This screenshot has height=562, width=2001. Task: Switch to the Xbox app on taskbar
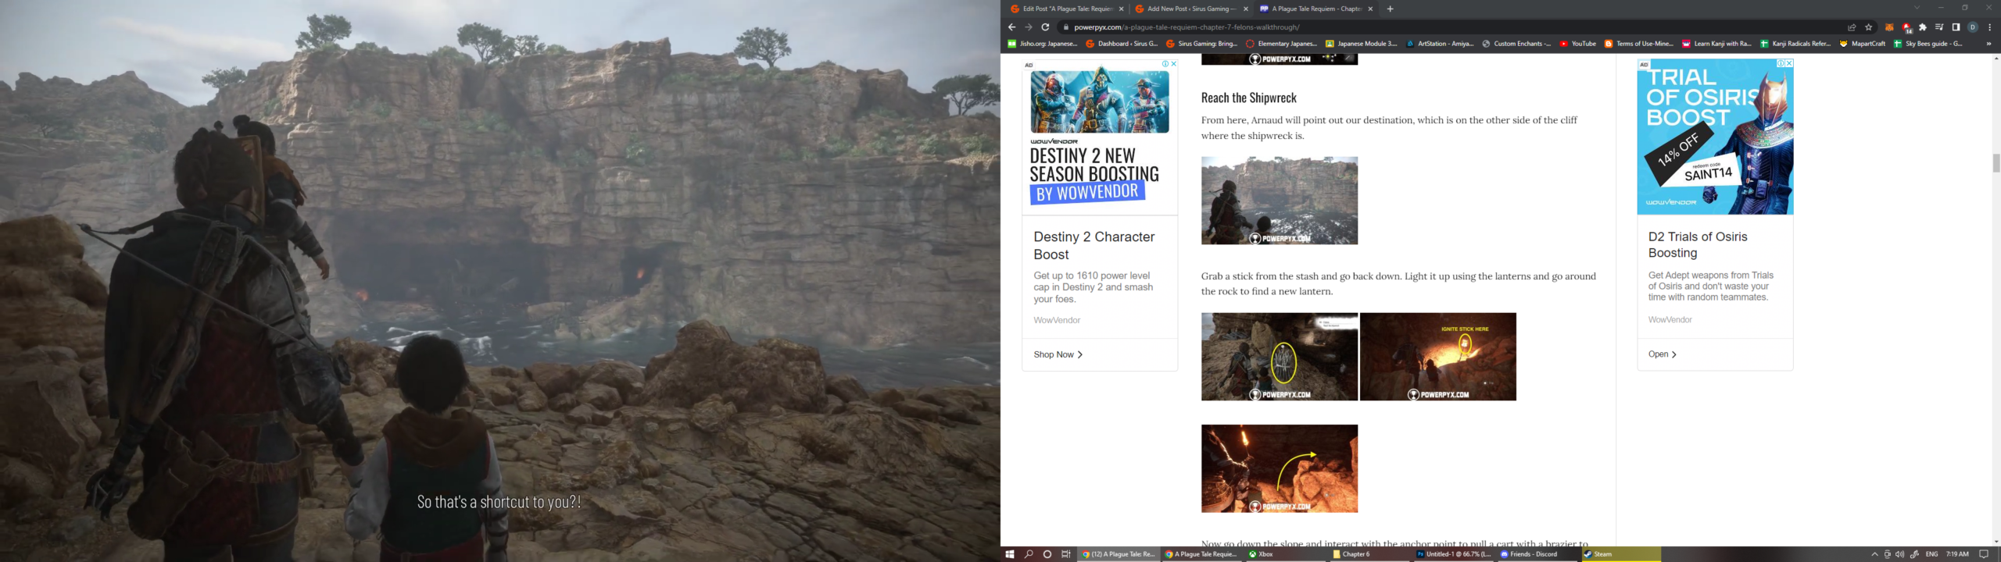click(1287, 554)
